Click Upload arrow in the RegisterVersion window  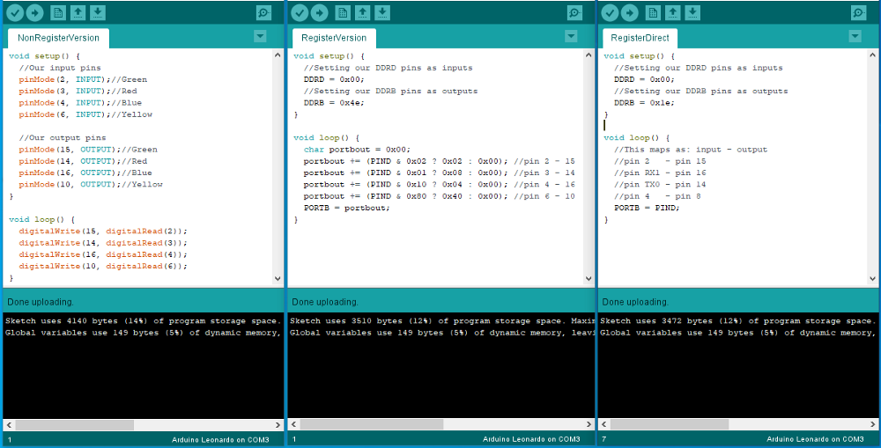tap(320, 12)
